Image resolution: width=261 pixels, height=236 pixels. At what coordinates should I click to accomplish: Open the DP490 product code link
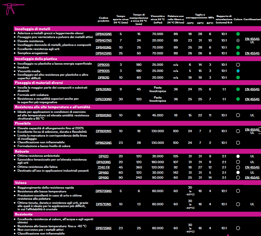pyautogui.click(x=104, y=178)
